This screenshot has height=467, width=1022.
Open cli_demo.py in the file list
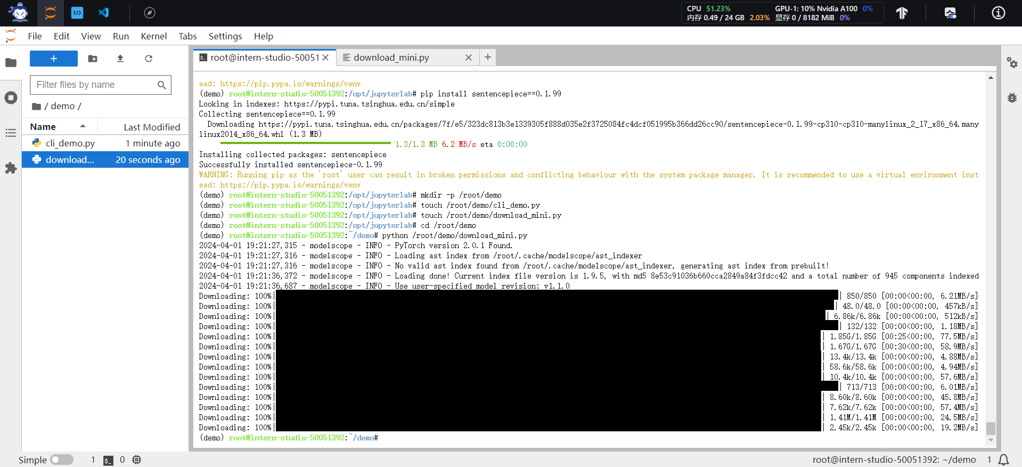[x=70, y=143]
